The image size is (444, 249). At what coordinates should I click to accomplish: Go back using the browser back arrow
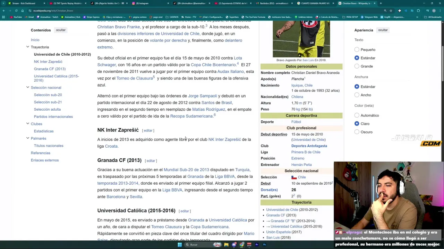tap(3, 11)
